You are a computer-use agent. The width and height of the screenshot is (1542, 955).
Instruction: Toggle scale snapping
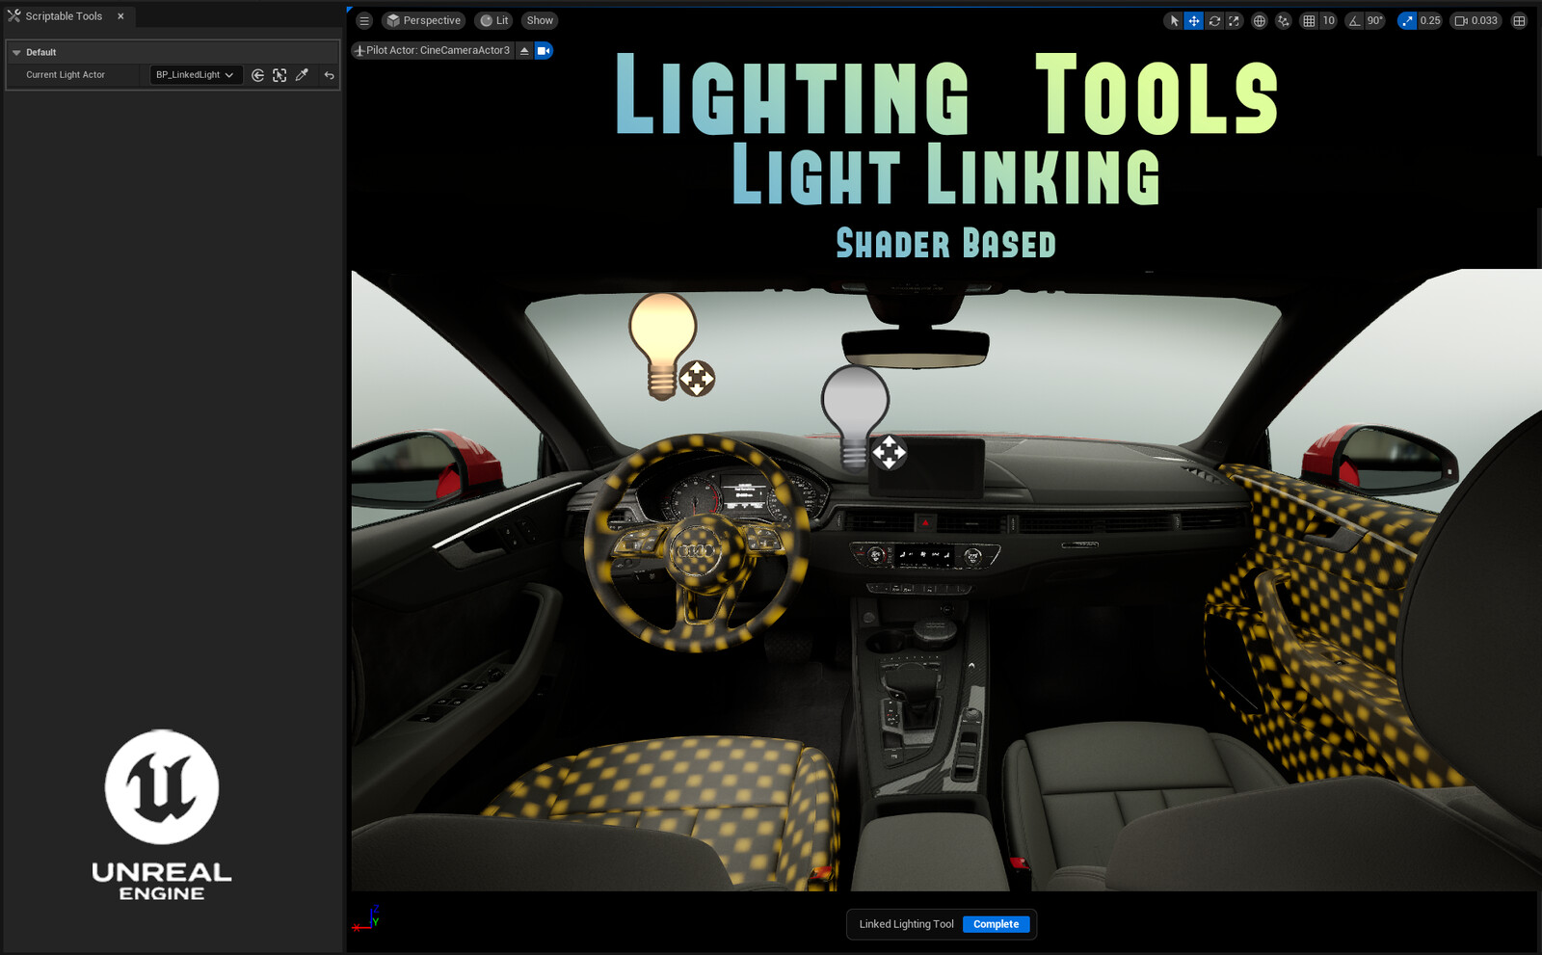point(1407,20)
